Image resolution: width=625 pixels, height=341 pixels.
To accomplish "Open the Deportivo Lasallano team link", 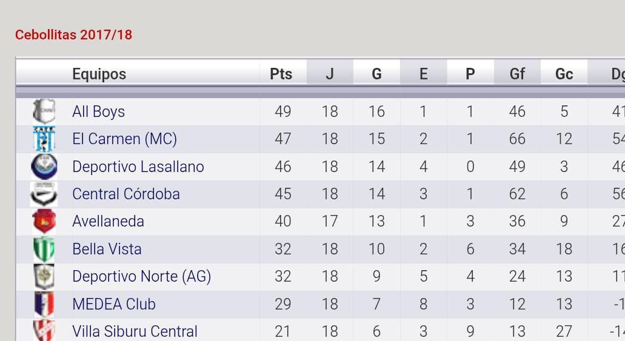I will [138, 167].
